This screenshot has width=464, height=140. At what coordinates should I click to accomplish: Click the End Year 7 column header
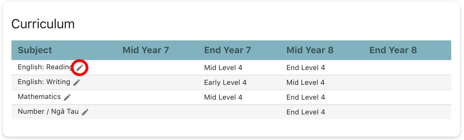coord(228,50)
